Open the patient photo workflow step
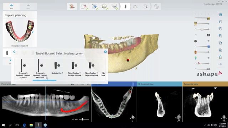The image size is (228, 128). tap(72, 6)
